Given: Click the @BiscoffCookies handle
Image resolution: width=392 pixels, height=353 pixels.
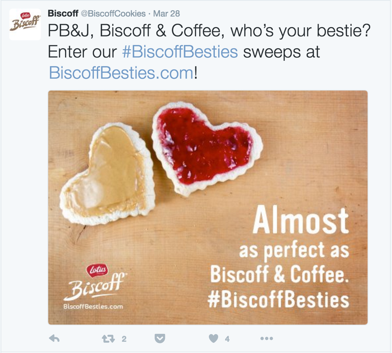Looking at the screenshot, I should (113, 14).
